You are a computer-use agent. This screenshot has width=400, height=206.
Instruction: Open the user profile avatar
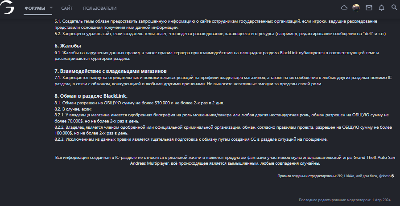pyautogui.click(x=356, y=8)
